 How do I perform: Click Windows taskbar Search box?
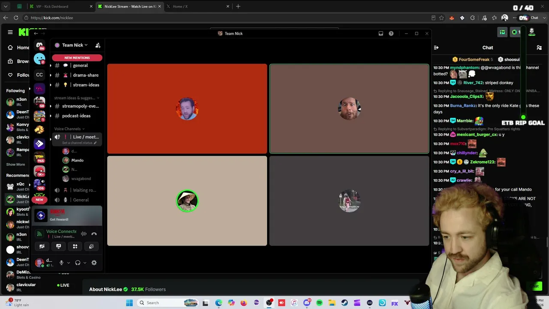[x=168, y=303]
